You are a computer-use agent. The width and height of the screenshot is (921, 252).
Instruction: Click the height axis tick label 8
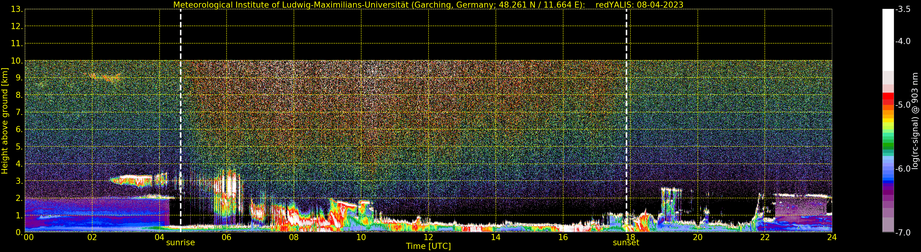(19, 95)
